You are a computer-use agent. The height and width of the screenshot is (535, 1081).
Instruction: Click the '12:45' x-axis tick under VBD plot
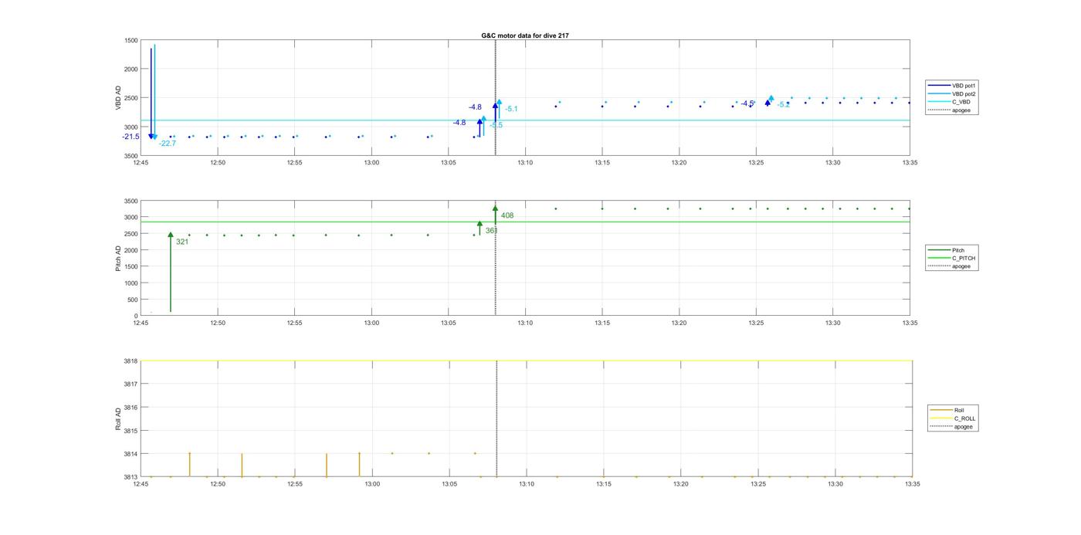point(141,163)
